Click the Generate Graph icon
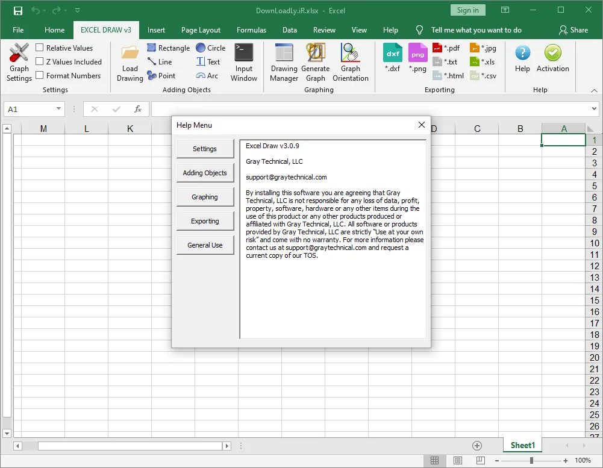The height and width of the screenshot is (468, 603). (315, 52)
